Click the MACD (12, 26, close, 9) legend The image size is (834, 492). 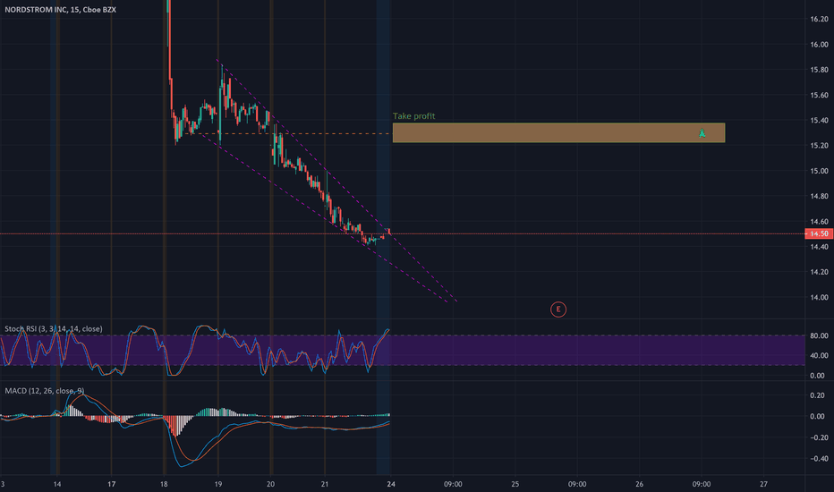click(x=44, y=391)
